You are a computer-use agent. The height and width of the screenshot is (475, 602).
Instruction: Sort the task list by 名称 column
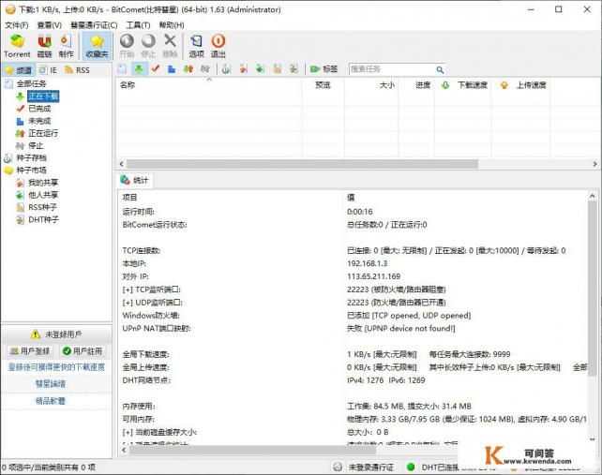point(209,85)
